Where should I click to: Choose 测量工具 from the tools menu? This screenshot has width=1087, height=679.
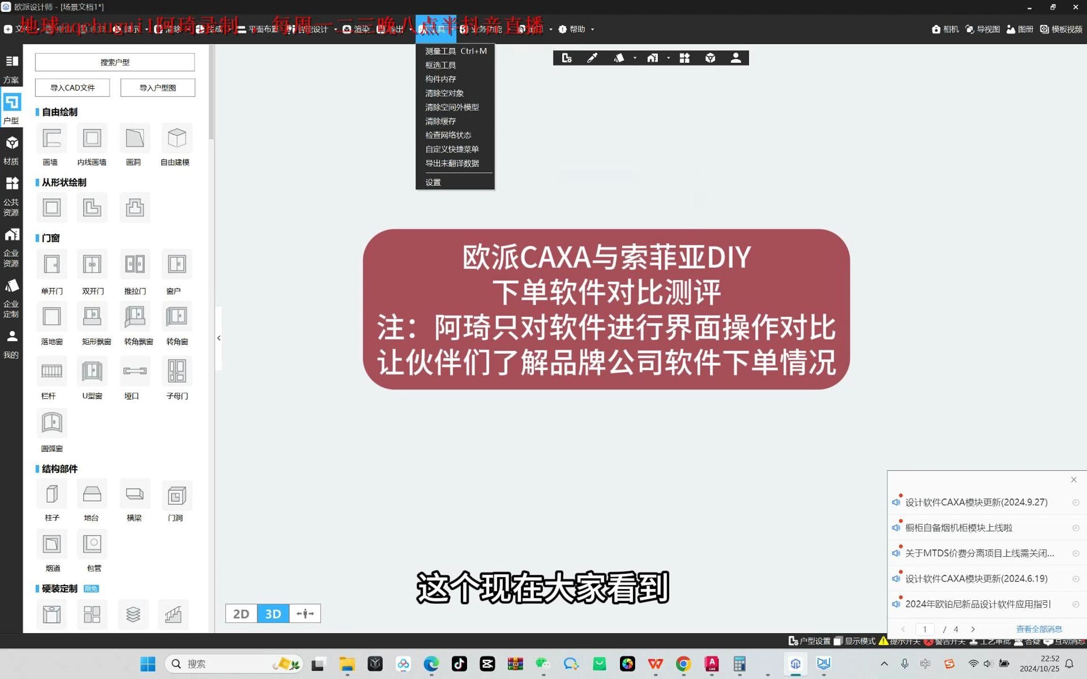point(455,51)
